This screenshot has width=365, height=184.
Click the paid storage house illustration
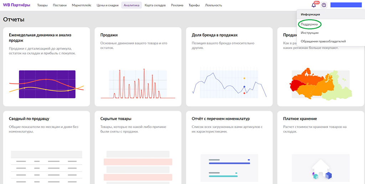[x=321, y=168]
